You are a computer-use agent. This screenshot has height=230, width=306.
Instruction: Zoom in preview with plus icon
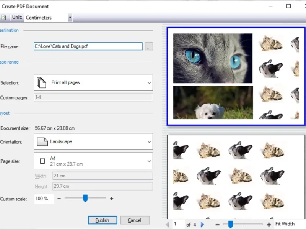(269, 225)
